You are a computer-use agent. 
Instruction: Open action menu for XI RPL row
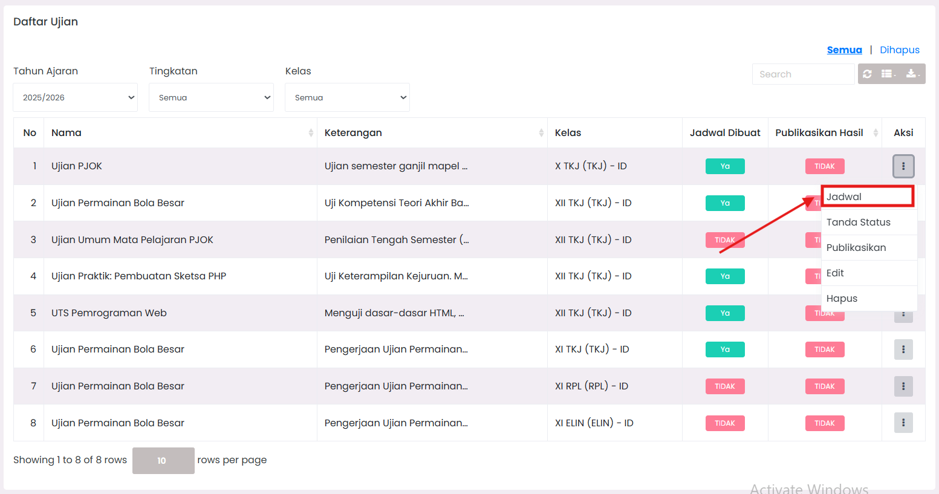click(x=903, y=386)
